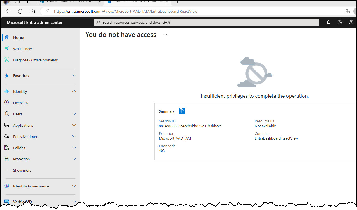Open portal settings gear
The image size is (357, 210).
[340, 22]
